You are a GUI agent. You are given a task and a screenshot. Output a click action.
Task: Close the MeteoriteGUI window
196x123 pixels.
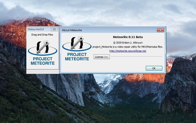(54, 29)
